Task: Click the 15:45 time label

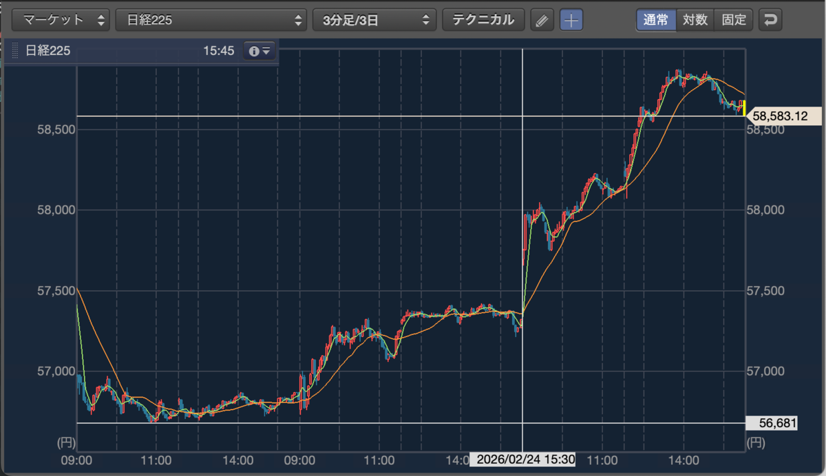Action: point(219,51)
